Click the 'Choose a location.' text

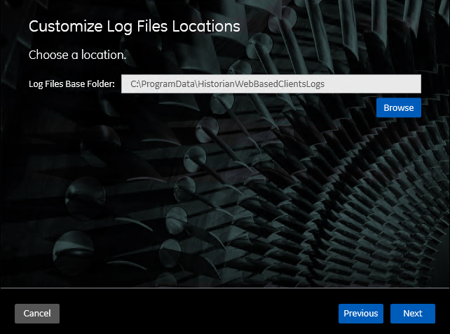(78, 55)
